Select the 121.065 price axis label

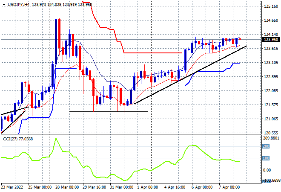(271, 119)
